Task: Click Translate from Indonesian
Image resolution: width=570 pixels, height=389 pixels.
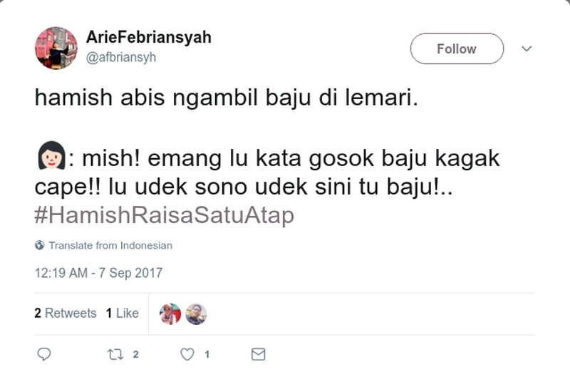Action: pyautogui.click(x=110, y=246)
